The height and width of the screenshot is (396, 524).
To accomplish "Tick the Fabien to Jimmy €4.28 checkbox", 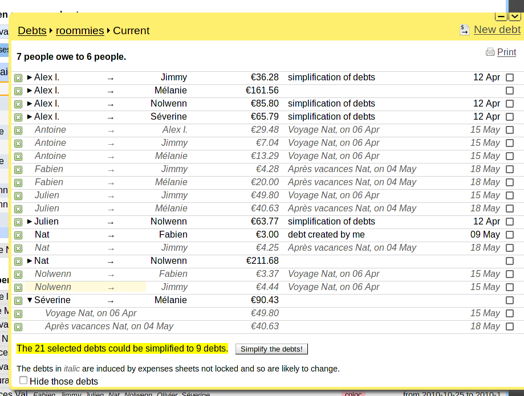I will [x=510, y=169].
